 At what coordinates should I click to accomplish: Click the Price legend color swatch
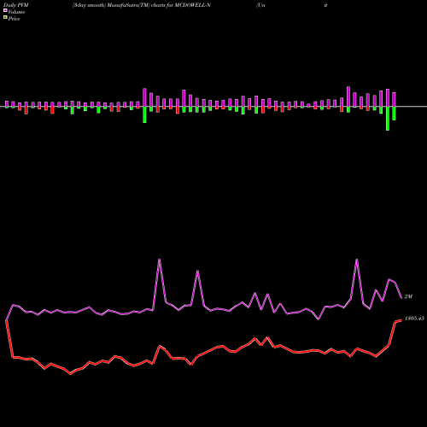(x=5, y=18)
